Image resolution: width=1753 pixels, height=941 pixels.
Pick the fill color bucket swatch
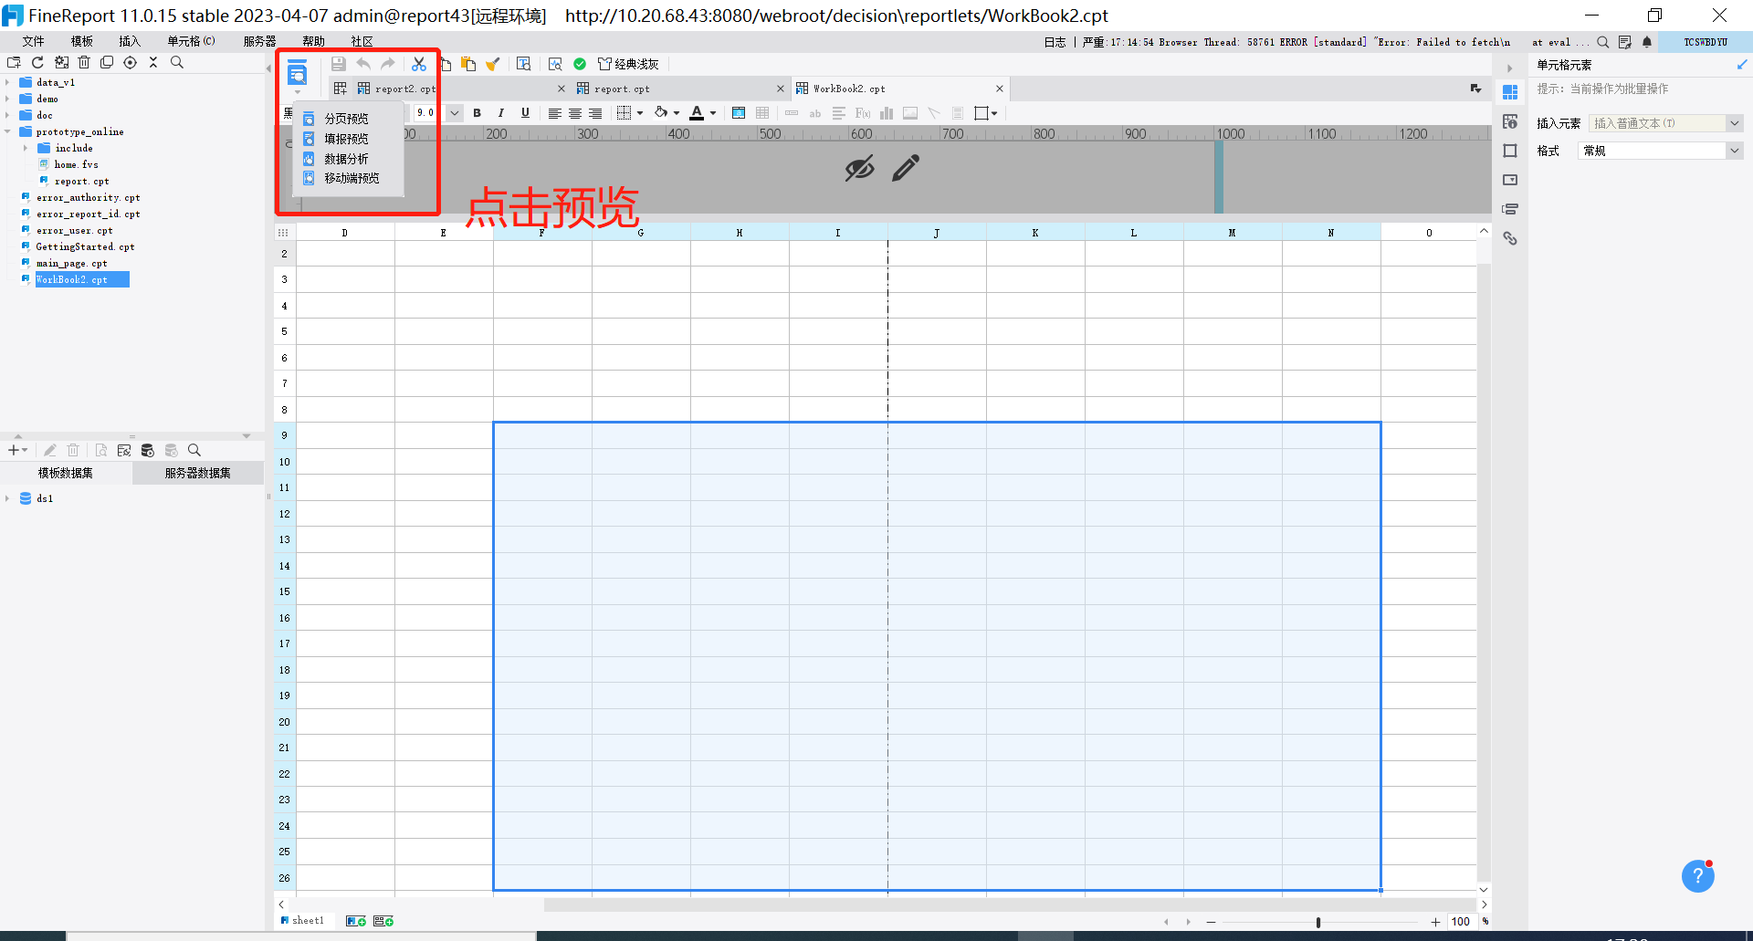(x=661, y=113)
